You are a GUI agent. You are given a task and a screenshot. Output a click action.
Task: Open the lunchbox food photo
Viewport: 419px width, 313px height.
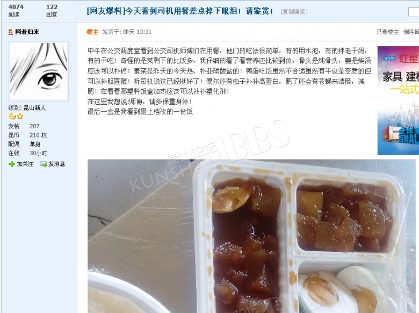pyautogui.click(x=251, y=236)
